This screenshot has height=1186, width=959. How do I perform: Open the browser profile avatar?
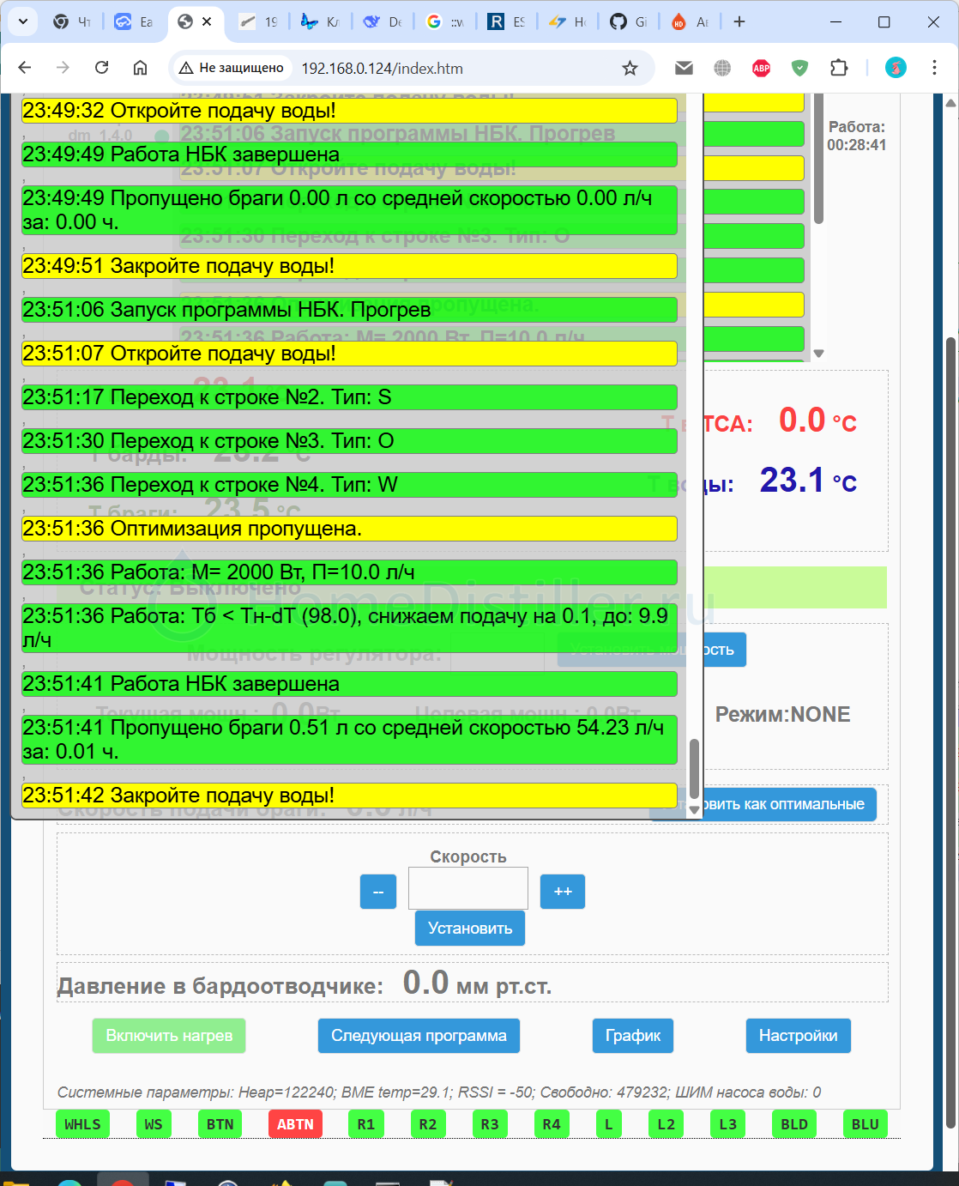896,68
